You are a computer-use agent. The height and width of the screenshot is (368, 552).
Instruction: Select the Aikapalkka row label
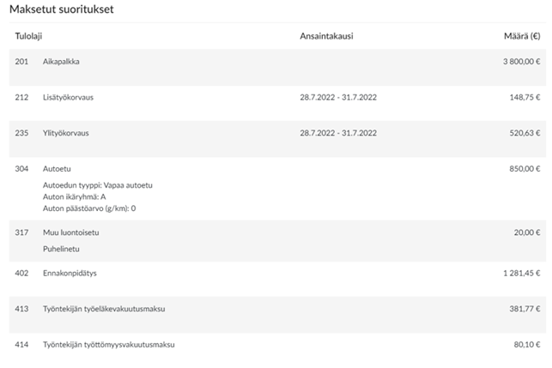tap(62, 62)
